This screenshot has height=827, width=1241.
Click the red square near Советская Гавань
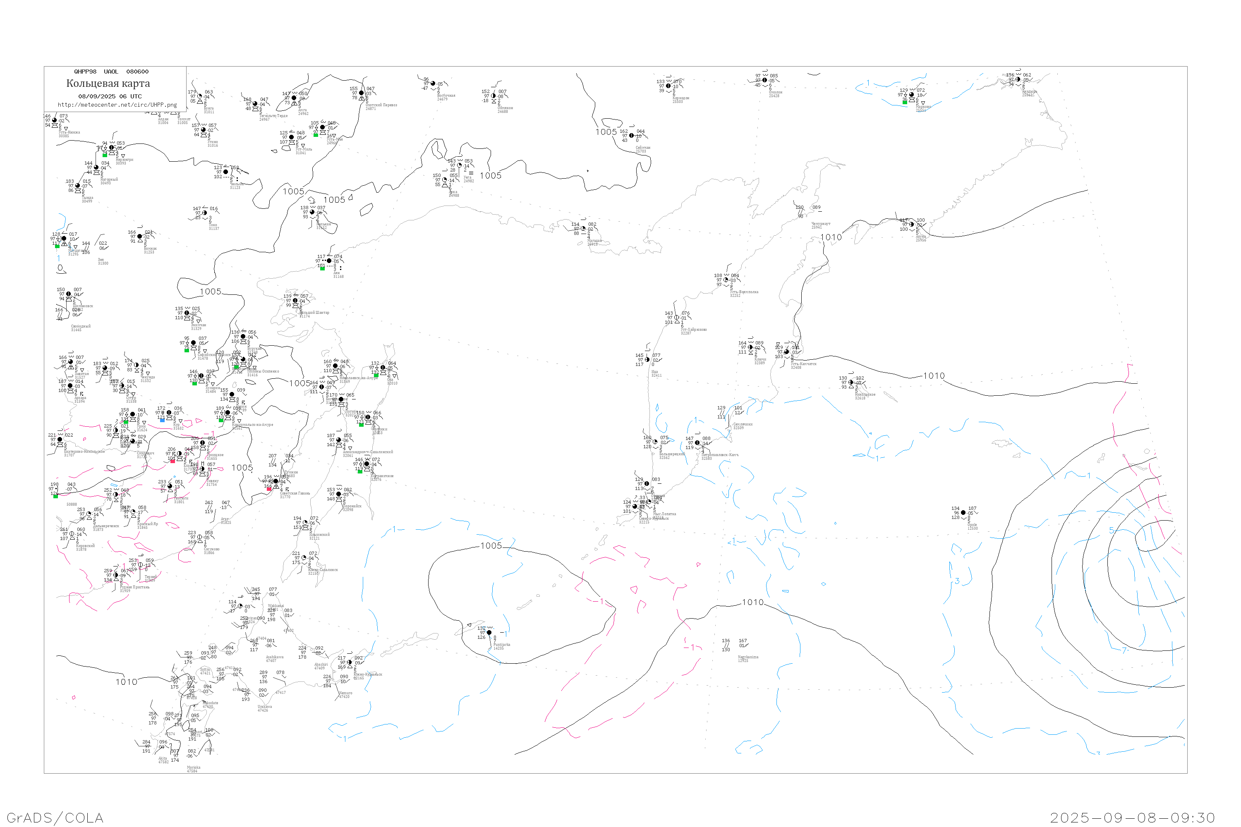point(269,489)
